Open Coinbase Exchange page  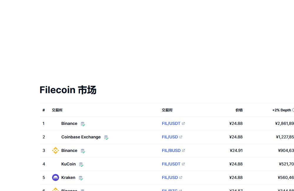tap(81, 137)
